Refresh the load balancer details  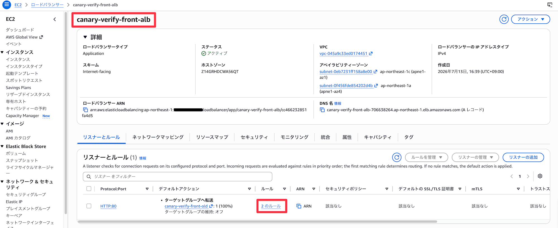tap(504, 19)
